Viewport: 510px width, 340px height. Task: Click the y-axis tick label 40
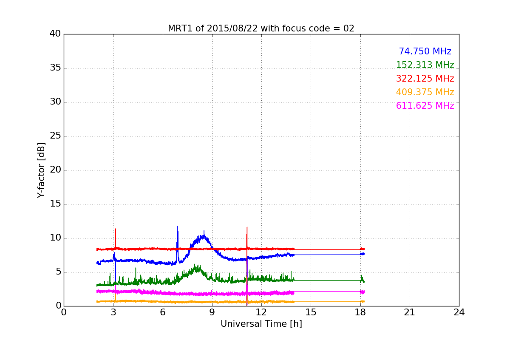[x=55, y=34]
